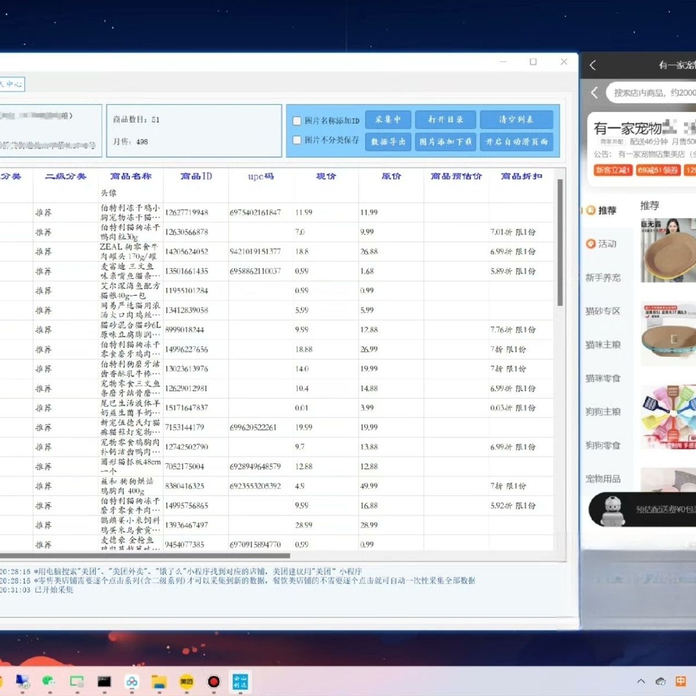Image resolution: width=696 pixels, height=696 pixels.
Task: Claim the 69减51 领券 coupon
Action: (658, 170)
